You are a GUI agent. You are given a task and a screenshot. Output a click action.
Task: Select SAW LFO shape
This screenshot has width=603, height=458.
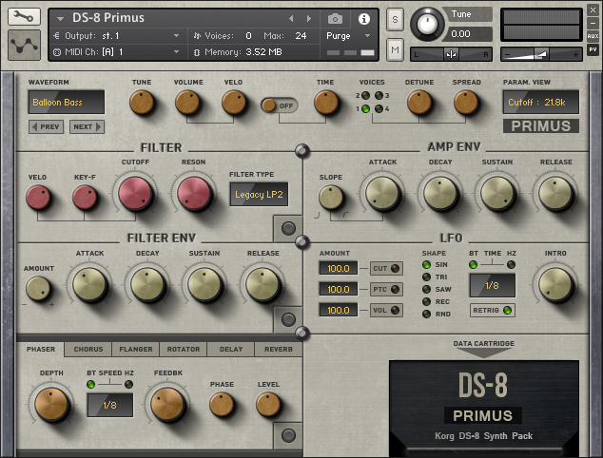click(x=426, y=289)
